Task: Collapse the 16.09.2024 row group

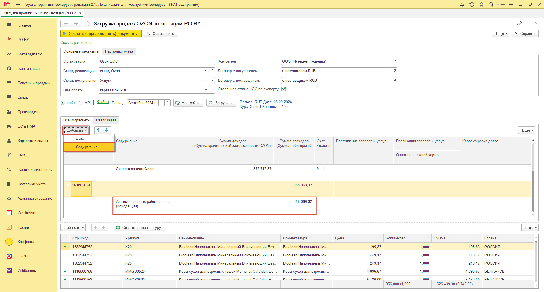Action: coord(68,185)
